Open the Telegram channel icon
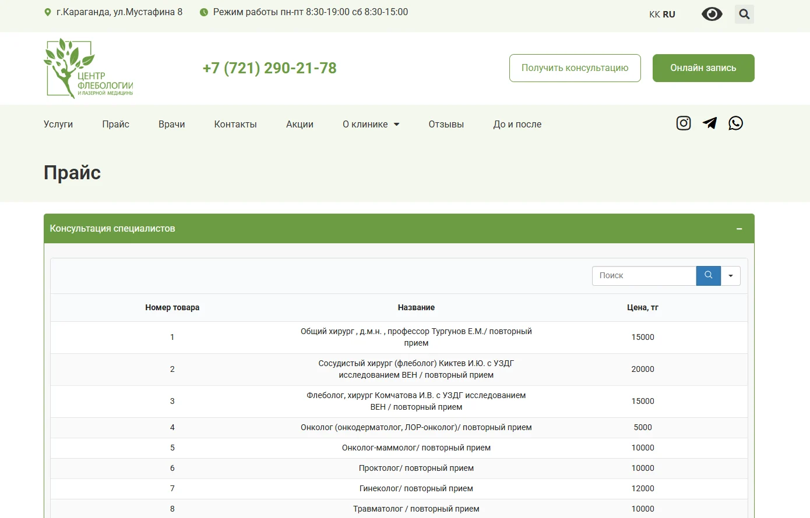810x518 pixels. point(710,123)
